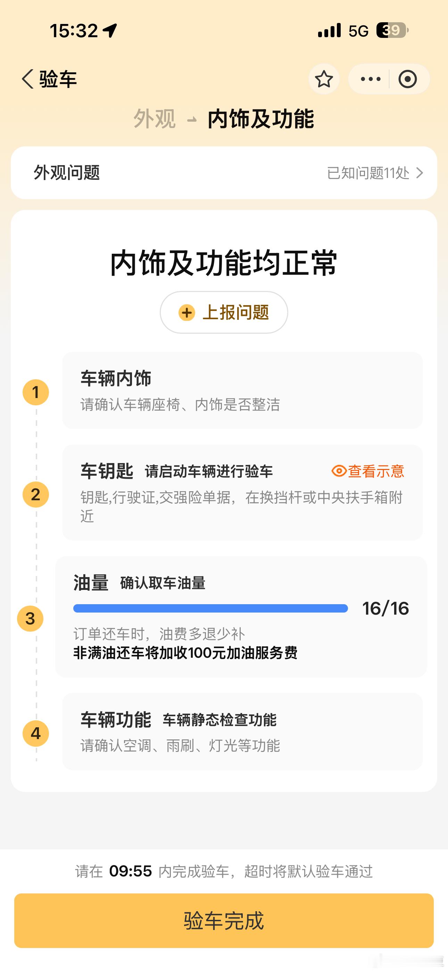Select step 4 numbered circle
The height and width of the screenshot is (972, 448).
(x=36, y=733)
